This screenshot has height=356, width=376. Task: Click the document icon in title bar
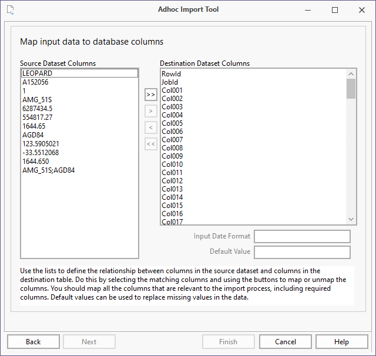(11, 10)
